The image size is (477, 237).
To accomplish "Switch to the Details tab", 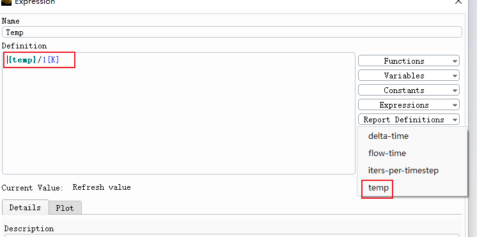I will tap(25, 207).
